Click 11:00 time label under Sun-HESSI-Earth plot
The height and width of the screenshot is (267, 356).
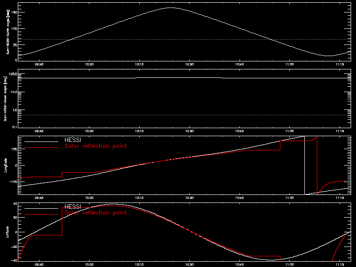coord(290,65)
